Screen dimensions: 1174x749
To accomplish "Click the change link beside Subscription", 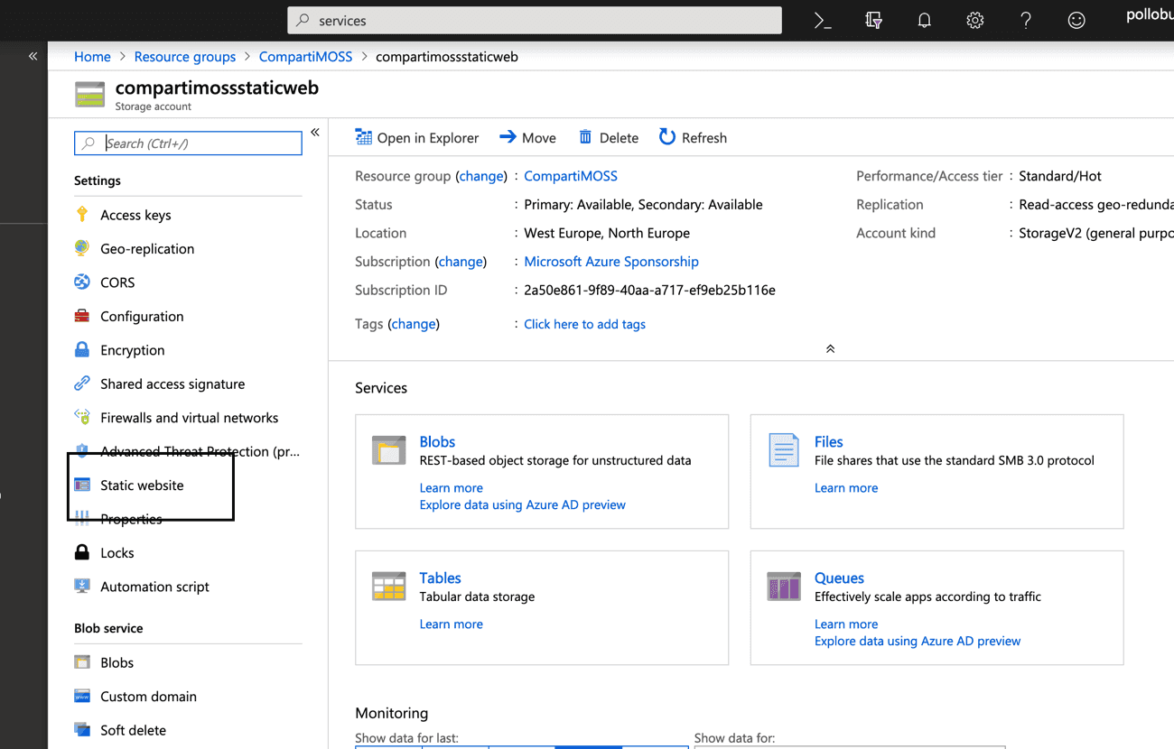I will tap(461, 262).
